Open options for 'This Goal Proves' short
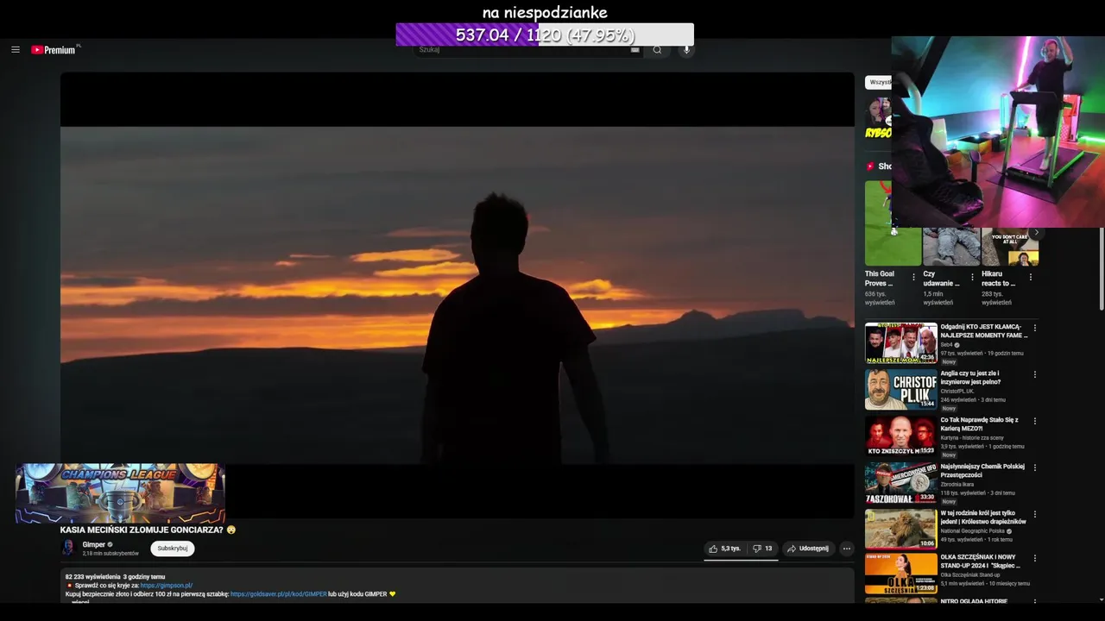The image size is (1105, 621). [x=914, y=278]
